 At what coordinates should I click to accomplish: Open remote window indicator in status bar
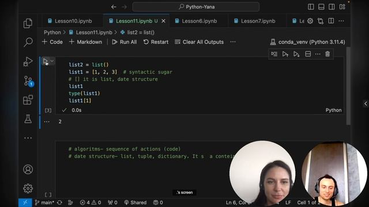tap(25, 202)
